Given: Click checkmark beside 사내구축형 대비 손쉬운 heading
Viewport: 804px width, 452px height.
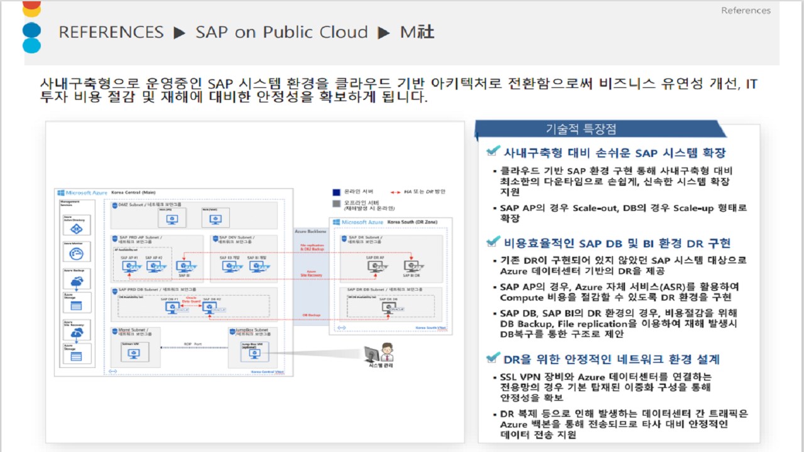Looking at the screenshot, I should (x=494, y=152).
